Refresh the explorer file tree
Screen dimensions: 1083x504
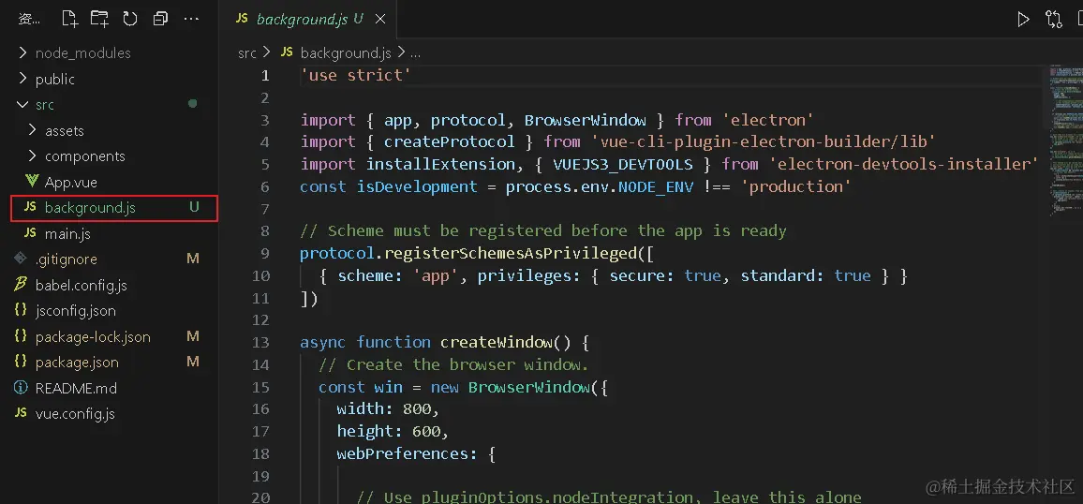(x=130, y=20)
